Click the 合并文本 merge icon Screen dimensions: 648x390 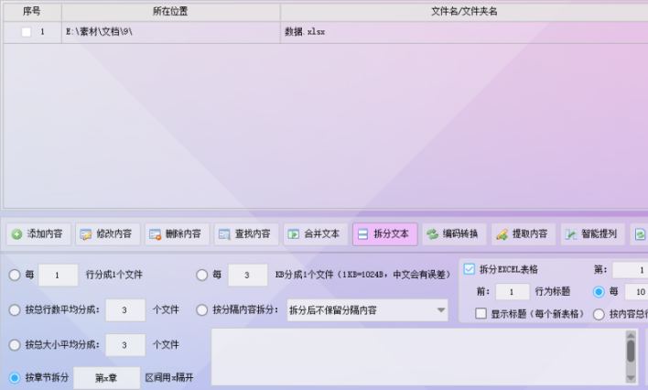click(x=294, y=234)
